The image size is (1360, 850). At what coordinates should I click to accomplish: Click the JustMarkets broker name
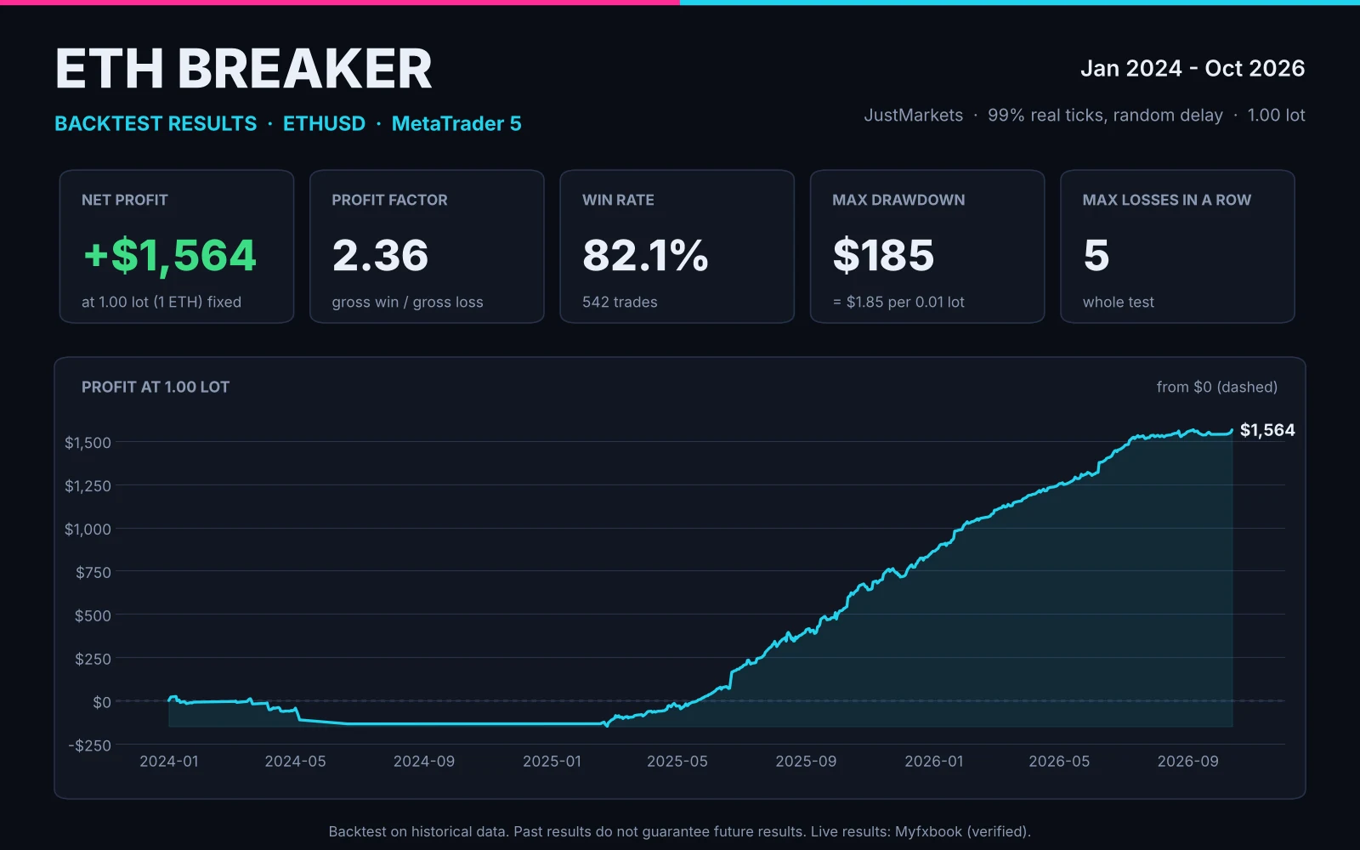tap(914, 115)
